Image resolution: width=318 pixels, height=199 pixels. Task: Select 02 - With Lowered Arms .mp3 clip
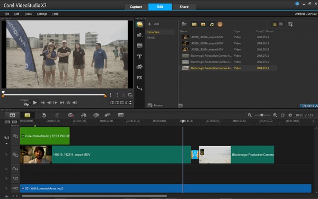[x=166, y=188]
